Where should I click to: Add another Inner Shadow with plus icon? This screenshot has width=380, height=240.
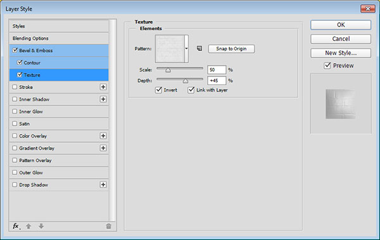(x=103, y=99)
